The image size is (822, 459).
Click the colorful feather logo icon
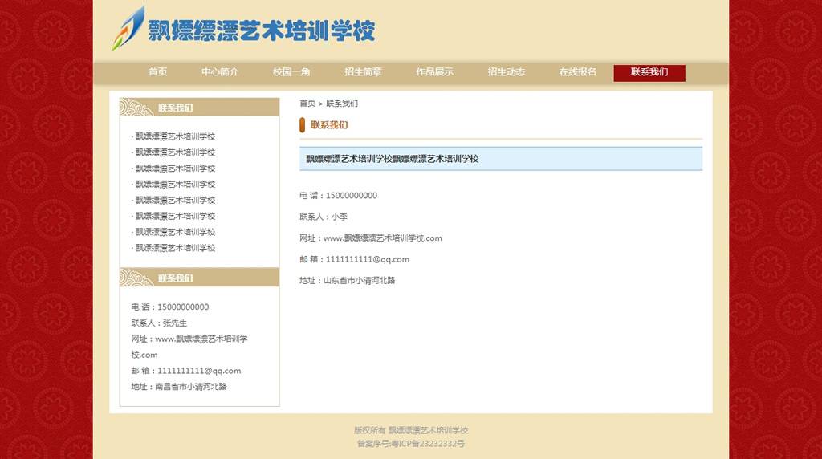click(x=128, y=29)
